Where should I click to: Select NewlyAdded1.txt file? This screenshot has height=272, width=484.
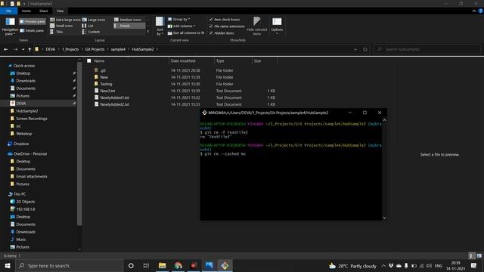[x=114, y=97]
